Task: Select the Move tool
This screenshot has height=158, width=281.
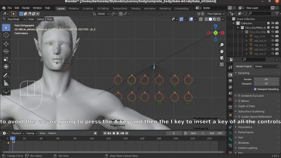Action: point(6,44)
